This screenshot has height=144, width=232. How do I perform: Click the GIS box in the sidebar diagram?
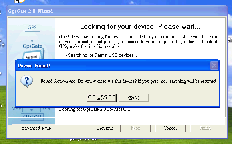[x=47, y=109]
